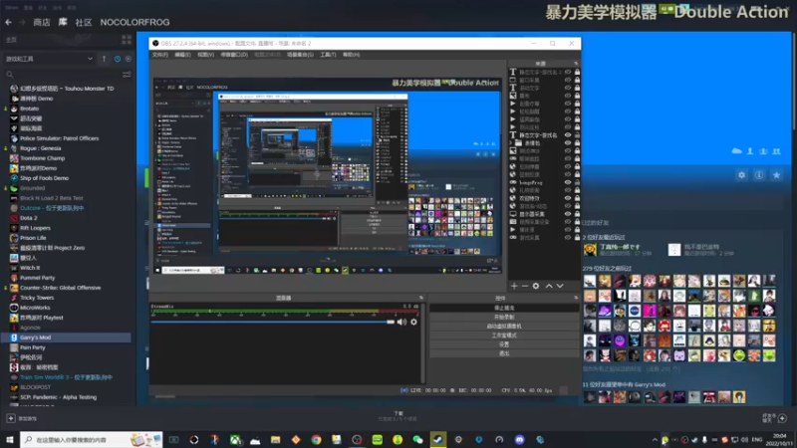
Task: Click the plus icon for 添加游戏 at bottom left
Action: click(11, 418)
